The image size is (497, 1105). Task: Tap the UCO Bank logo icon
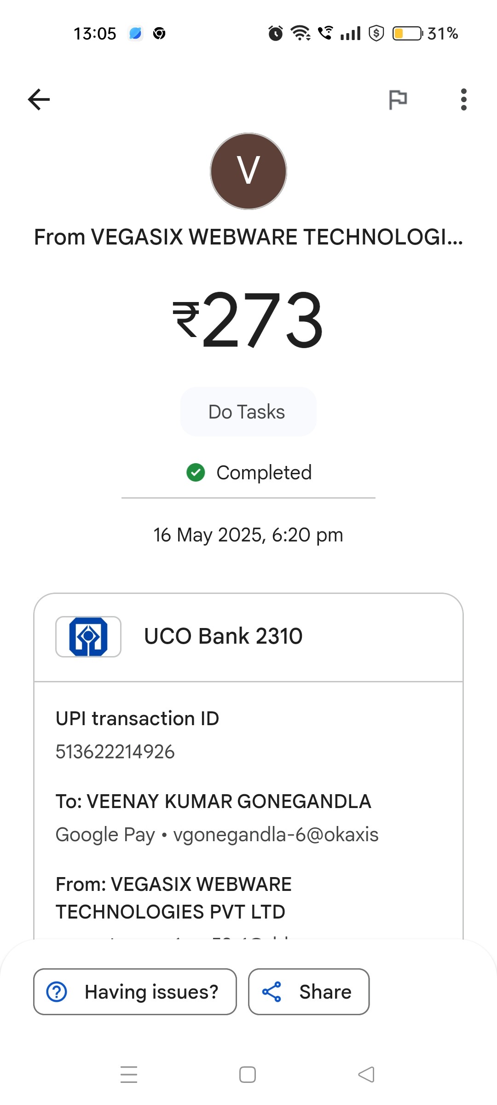pos(88,637)
